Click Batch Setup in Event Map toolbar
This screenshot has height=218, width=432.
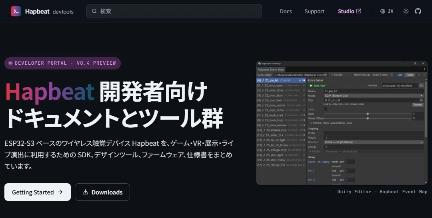tap(362, 75)
